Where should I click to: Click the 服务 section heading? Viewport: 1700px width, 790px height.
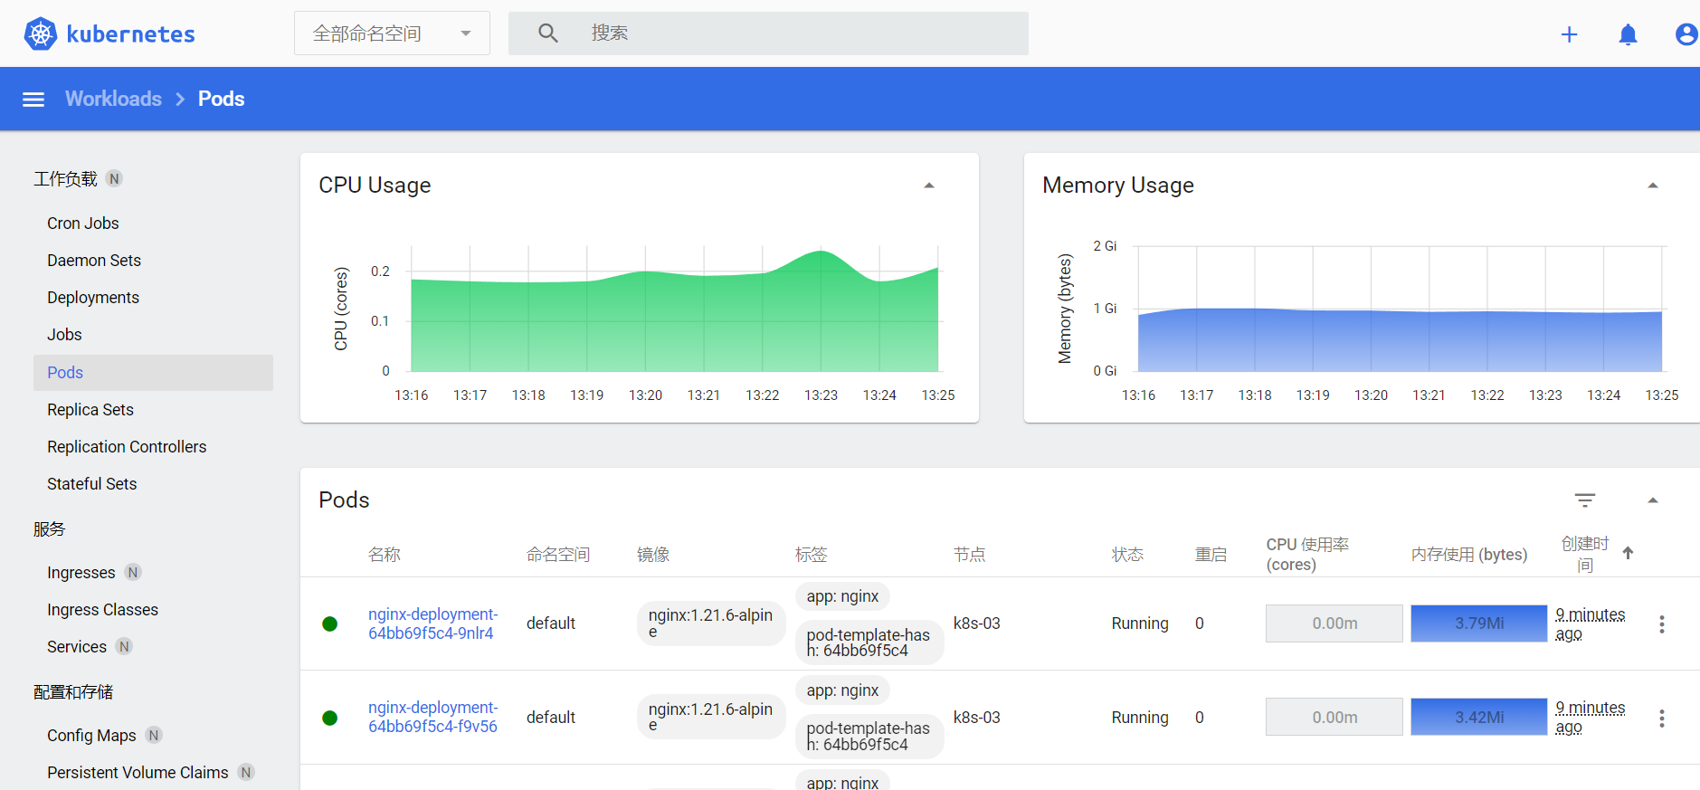point(50,528)
